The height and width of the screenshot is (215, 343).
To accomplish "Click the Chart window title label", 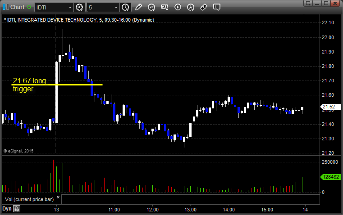I will (18, 7).
